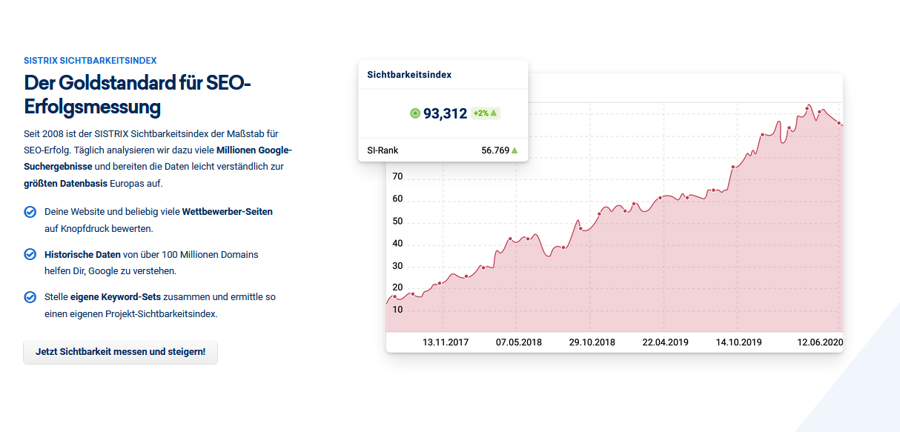Select the 13.11.2017 date on the chart axis
900x432 pixels.
[446, 342]
